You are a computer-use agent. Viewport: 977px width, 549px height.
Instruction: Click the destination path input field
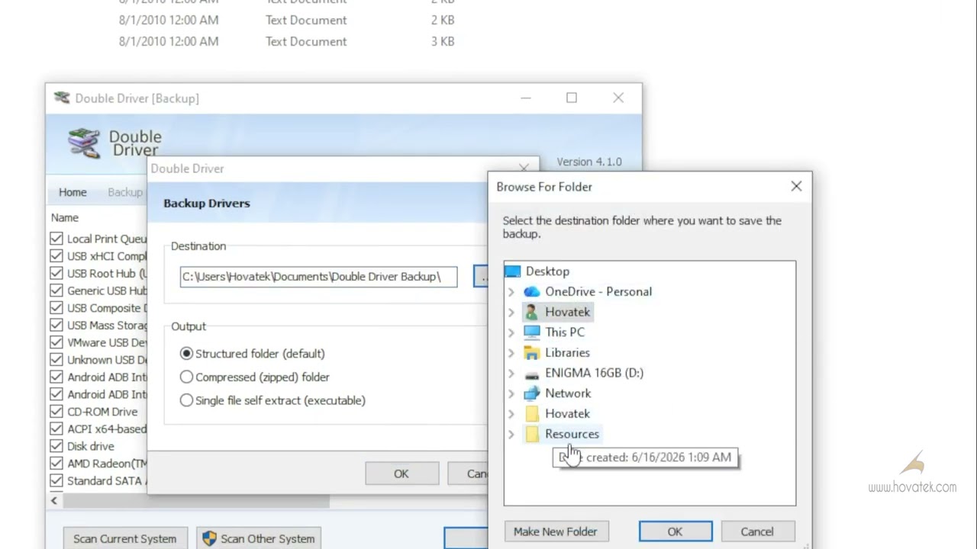coord(319,277)
